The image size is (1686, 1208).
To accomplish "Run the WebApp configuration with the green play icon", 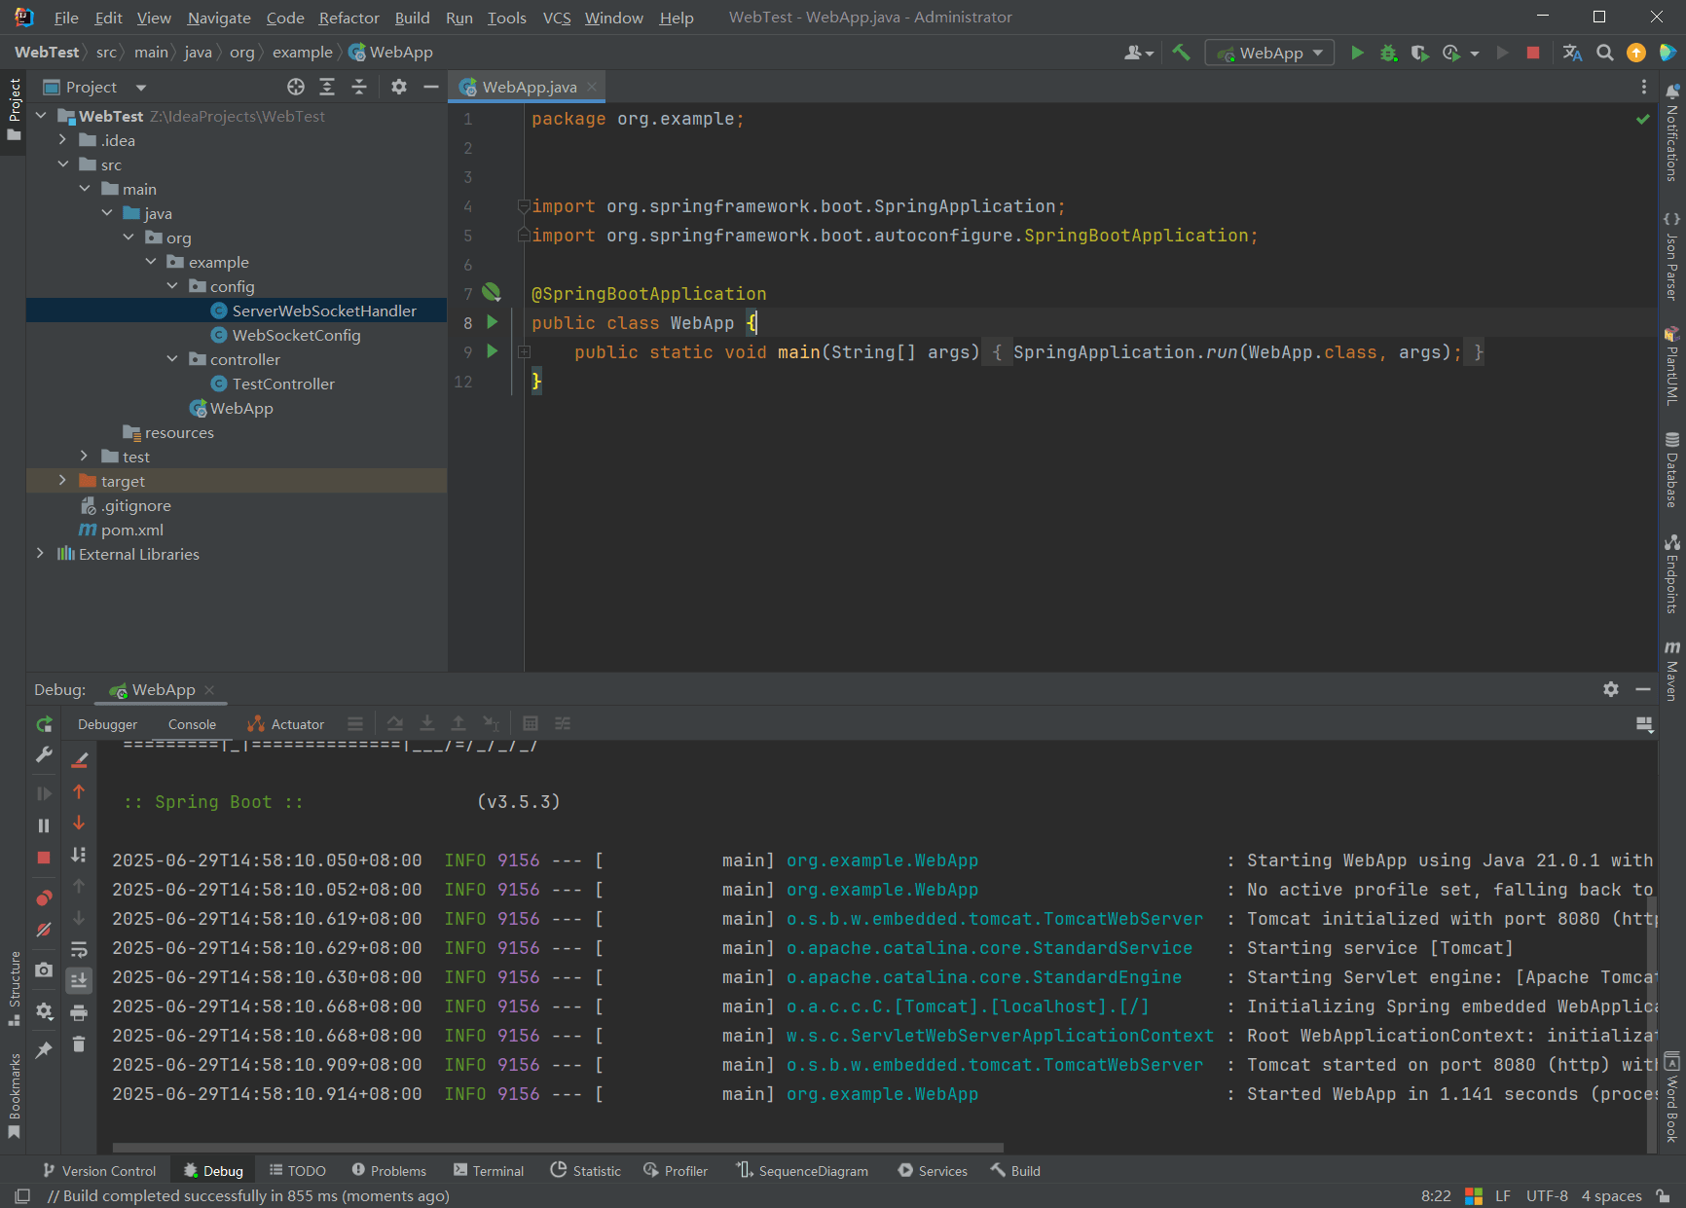I will coord(1357,53).
